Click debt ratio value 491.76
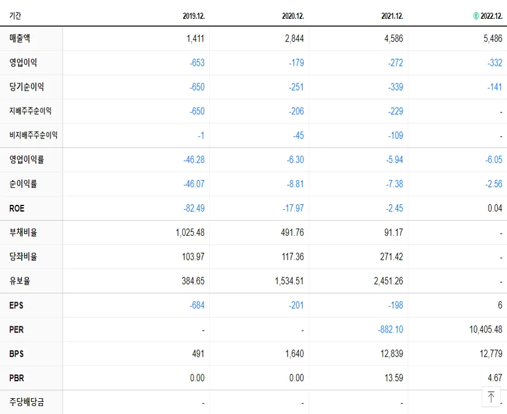Screen dimensions: 507x414 pyautogui.click(x=292, y=233)
